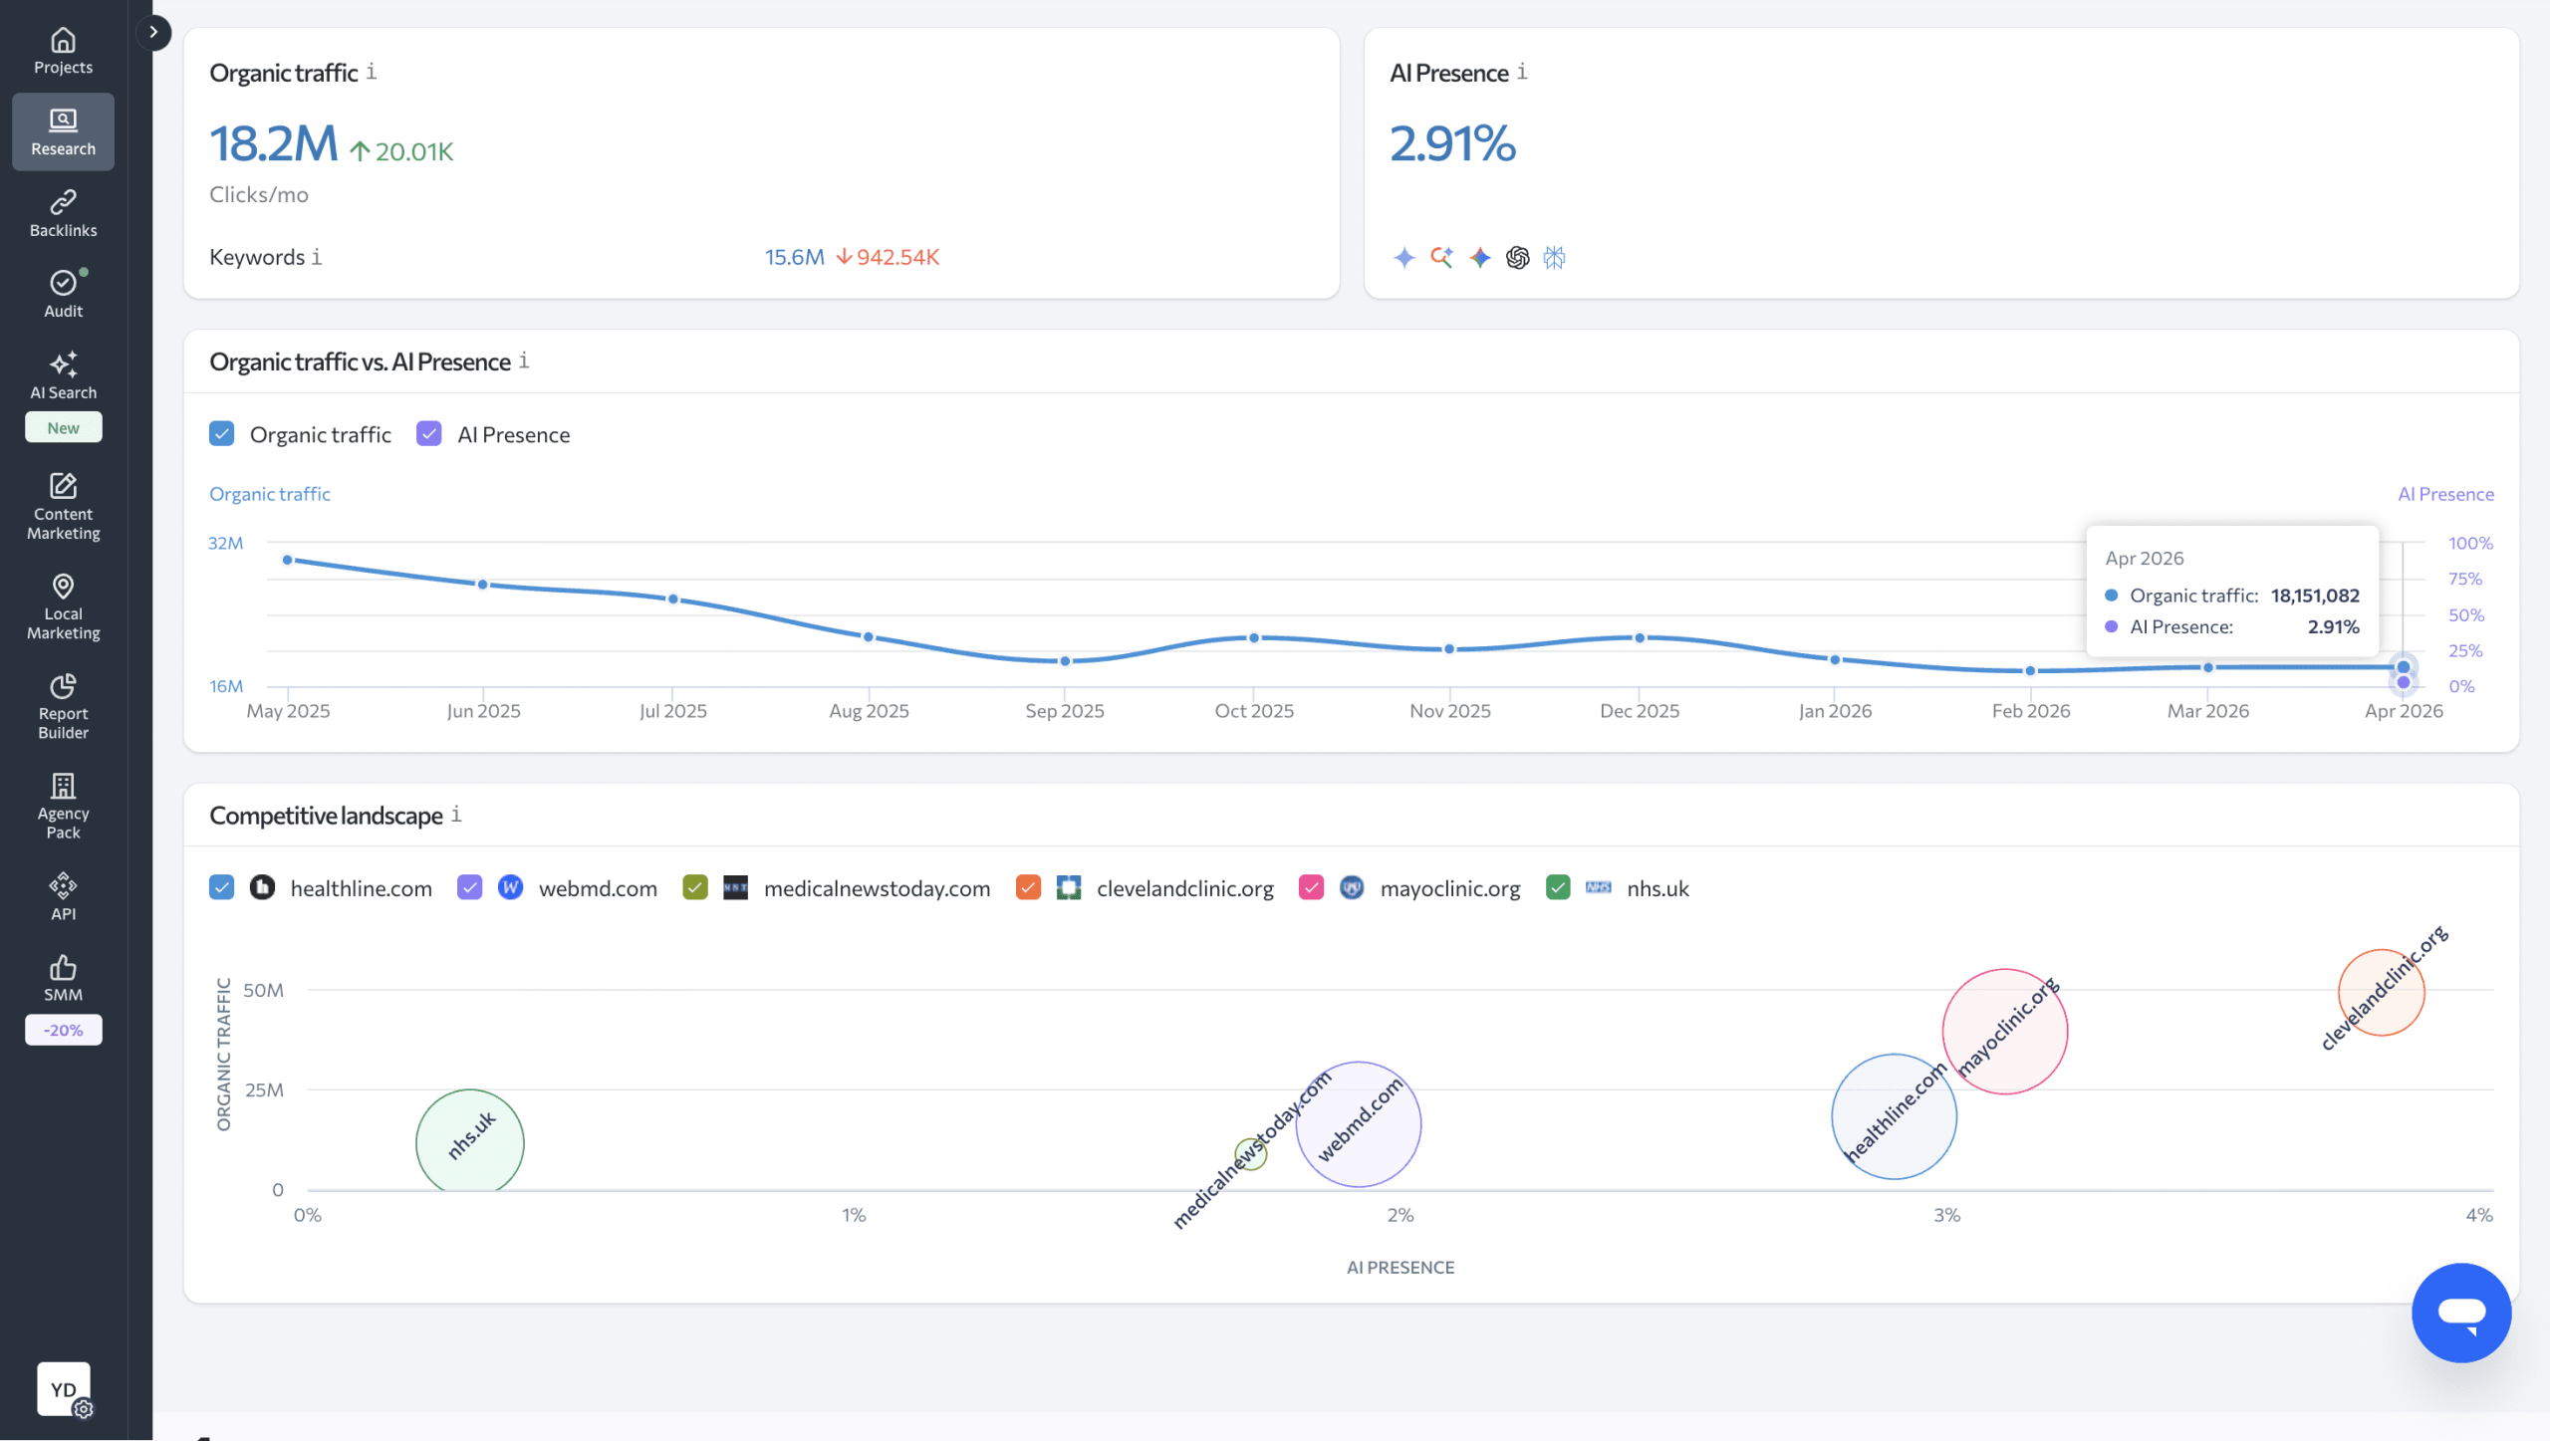
Task: Open AI Search tools
Action: (63, 376)
